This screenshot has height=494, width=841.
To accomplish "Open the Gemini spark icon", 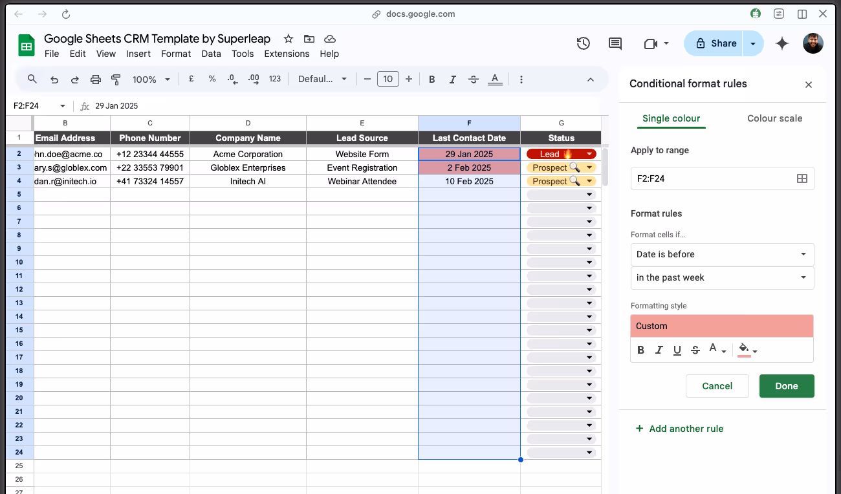I will click(782, 43).
